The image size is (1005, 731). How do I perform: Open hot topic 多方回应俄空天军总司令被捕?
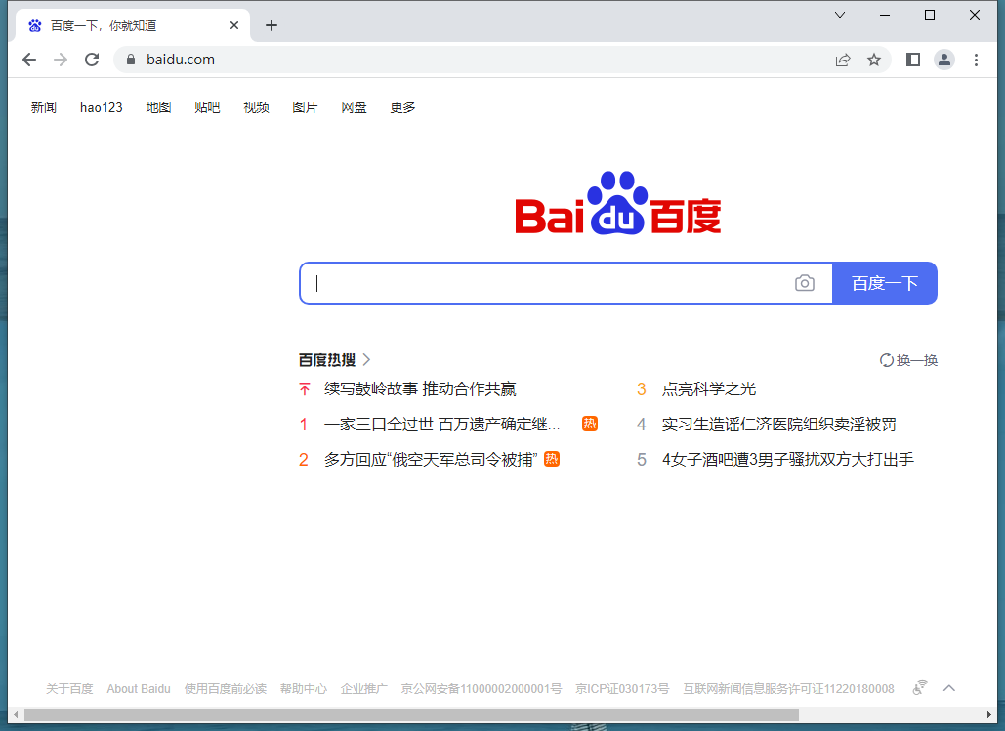(431, 460)
